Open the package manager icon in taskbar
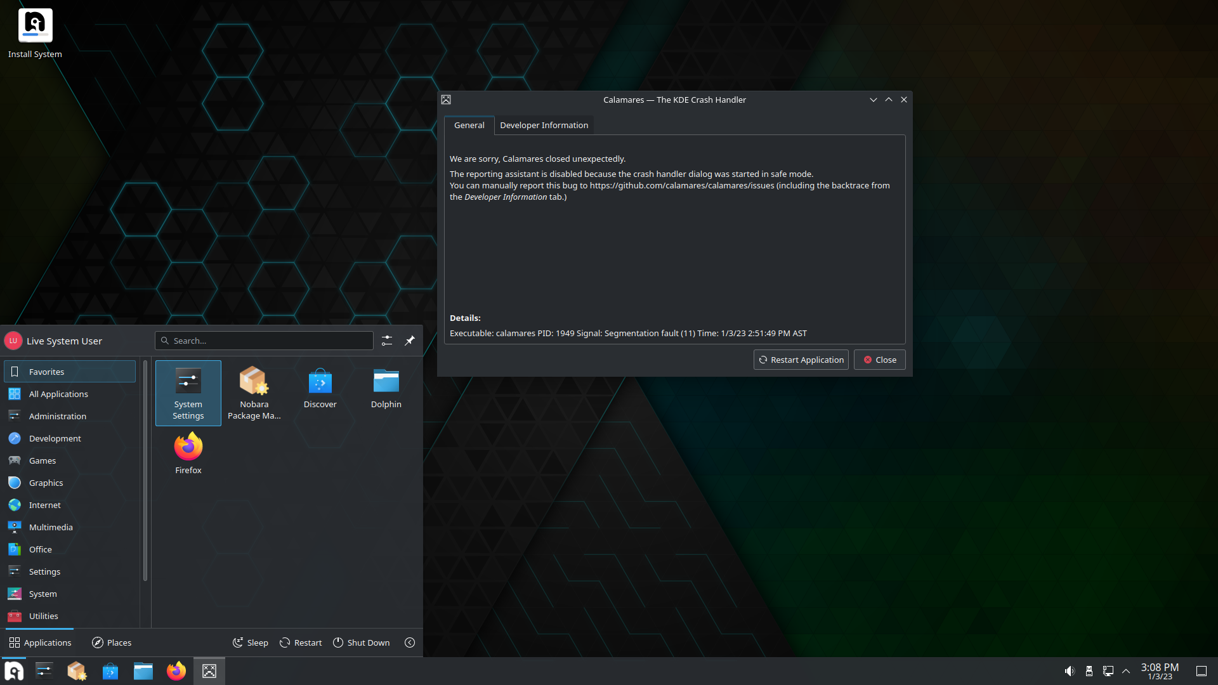 tap(77, 671)
